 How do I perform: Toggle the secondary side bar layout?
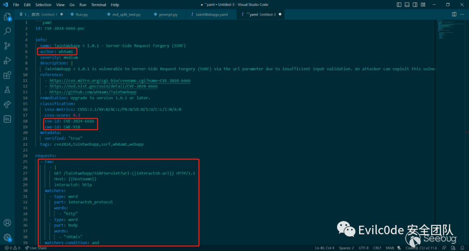[x=415, y=5]
